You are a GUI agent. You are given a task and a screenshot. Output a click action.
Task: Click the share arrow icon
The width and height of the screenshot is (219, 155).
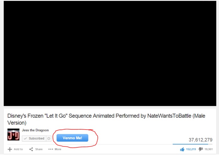pos(31,149)
